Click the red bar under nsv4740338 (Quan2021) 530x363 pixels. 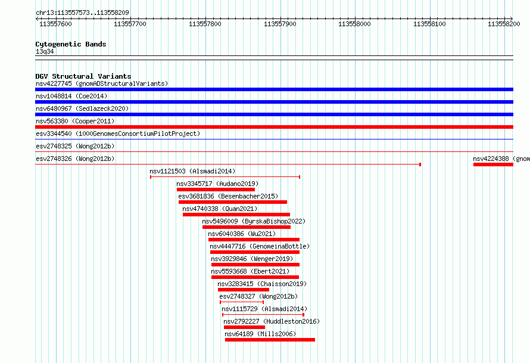[236, 215]
